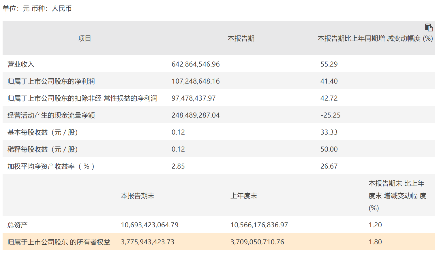Image resolution: width=437 pixels, height=253 pixels.
Task: Select row label 归属于上市公司股东的净利润
Action: [51, 81]
